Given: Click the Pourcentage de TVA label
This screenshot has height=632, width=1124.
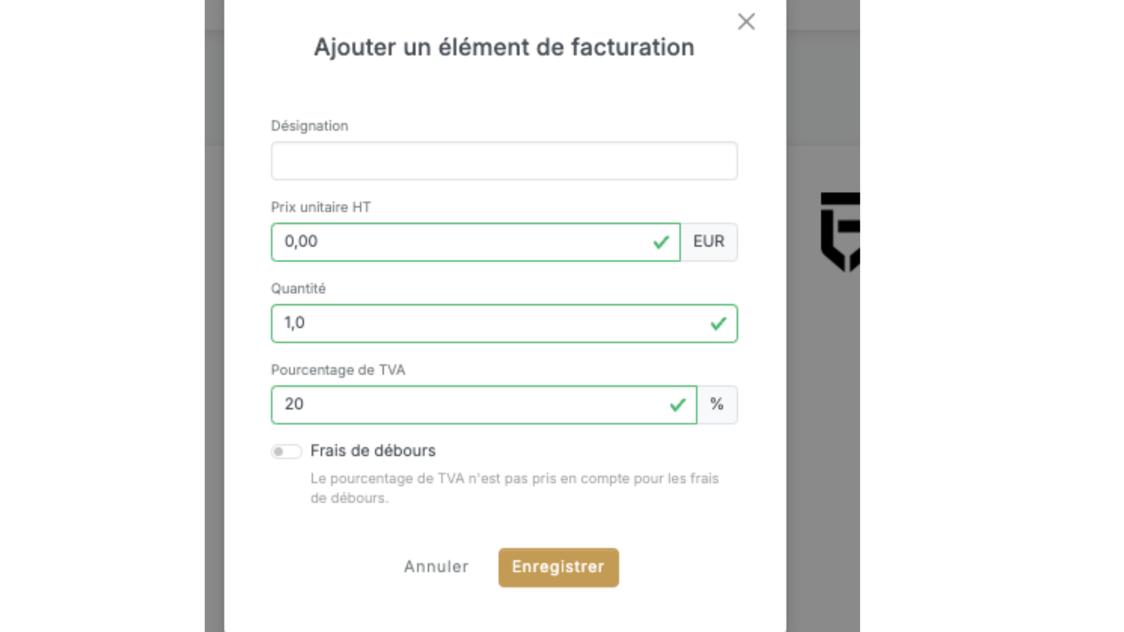Looking at the screenshot, I should pyautogui.click(x=338, y=370).
